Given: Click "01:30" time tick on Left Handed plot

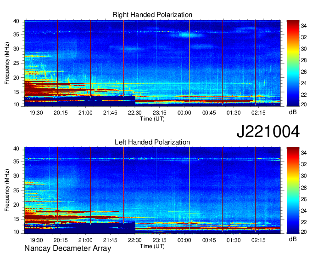Looking at the screenshot, I should (x=234, y=240).
